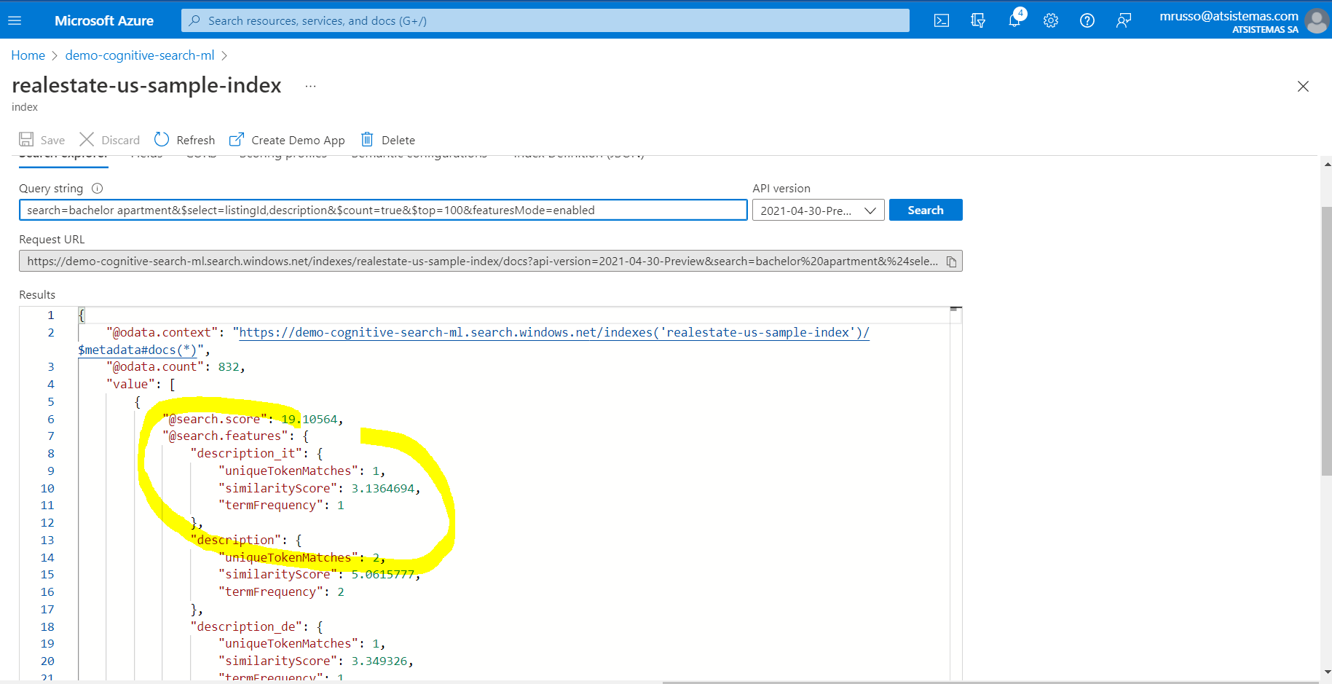1332x684 pixels.
Task: Click line number 16 in results gutter
Action: pyautogui.click(x=47, y=592)
